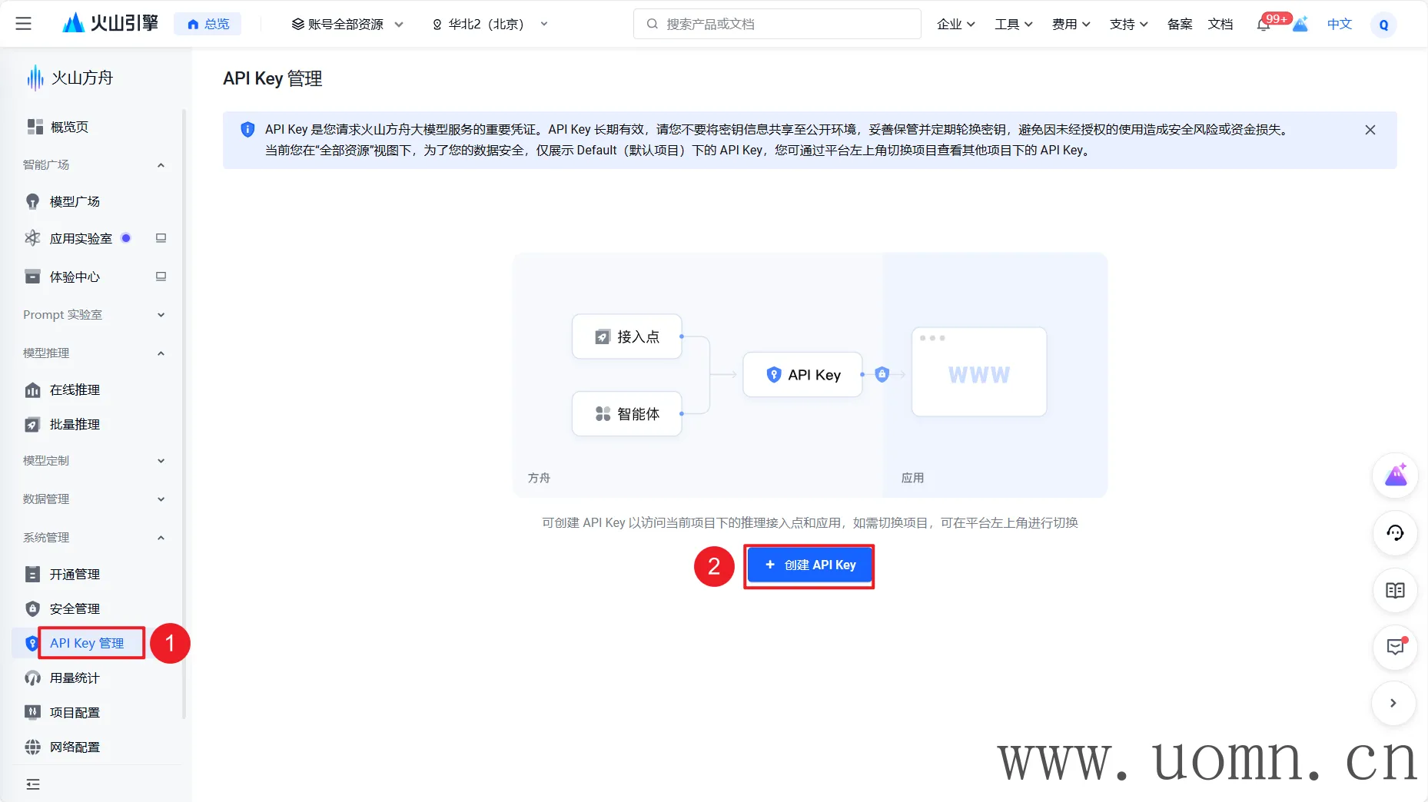Click the feedback message icon
This screenshot has width=1428, height=802.
[x=1395, y=647]
